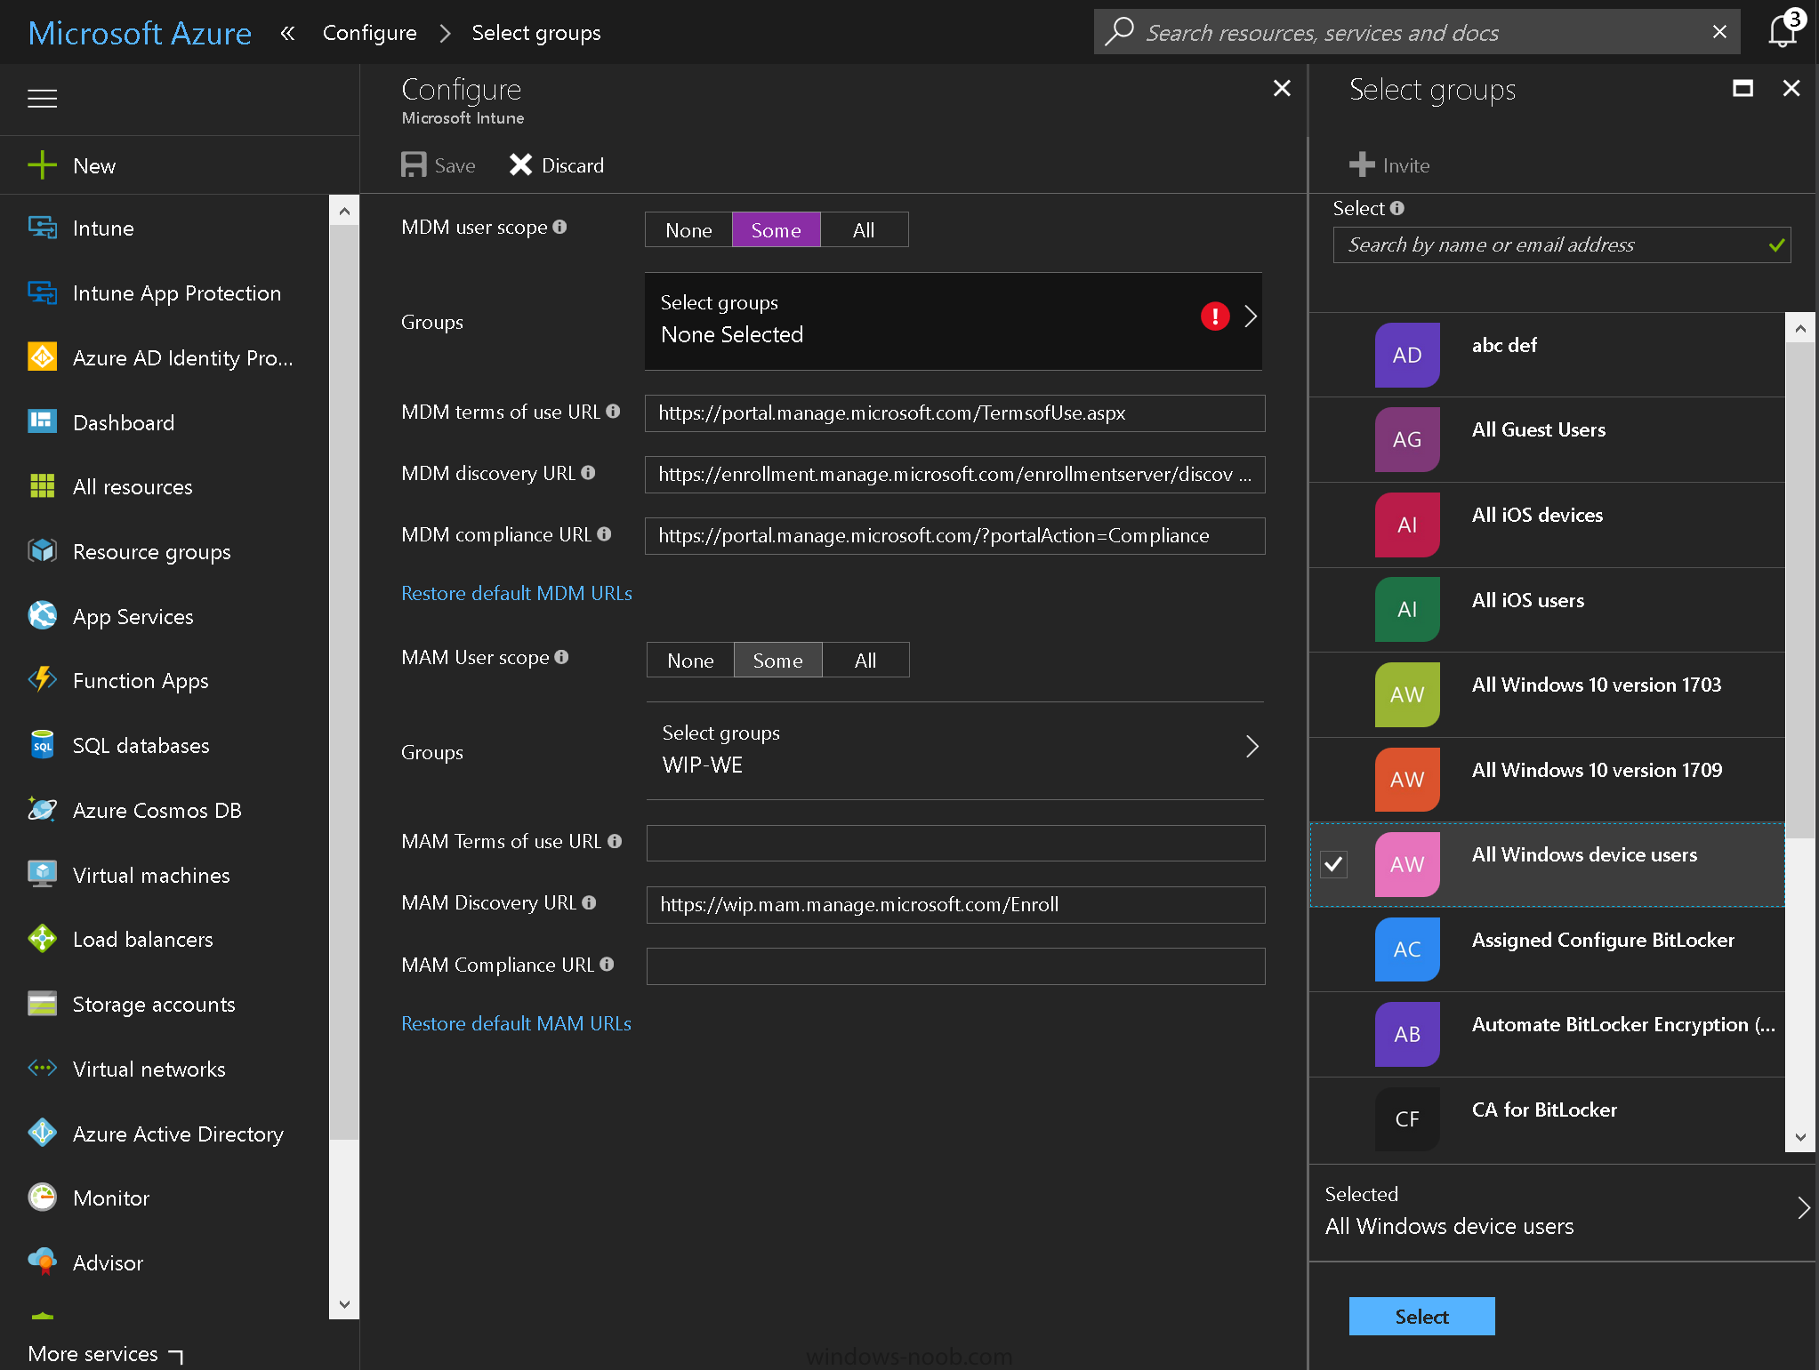Open All iOS users group
The width and height of the screenshot is (1819, 1370).
tap(1546, 610)
